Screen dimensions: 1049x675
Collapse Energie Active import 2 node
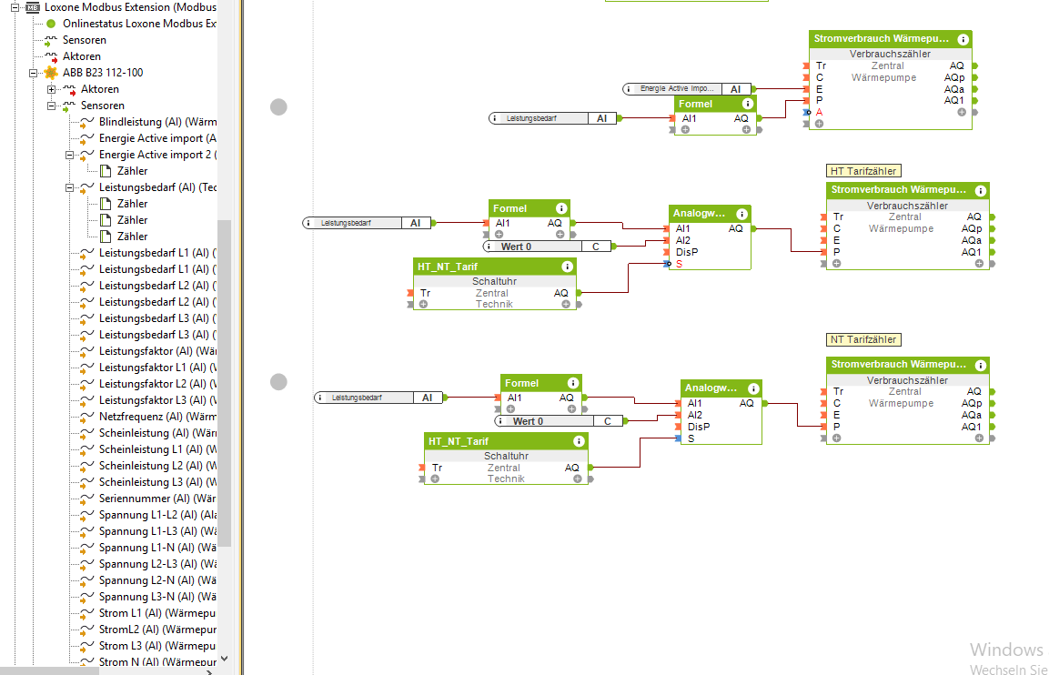tap(69, 155)
